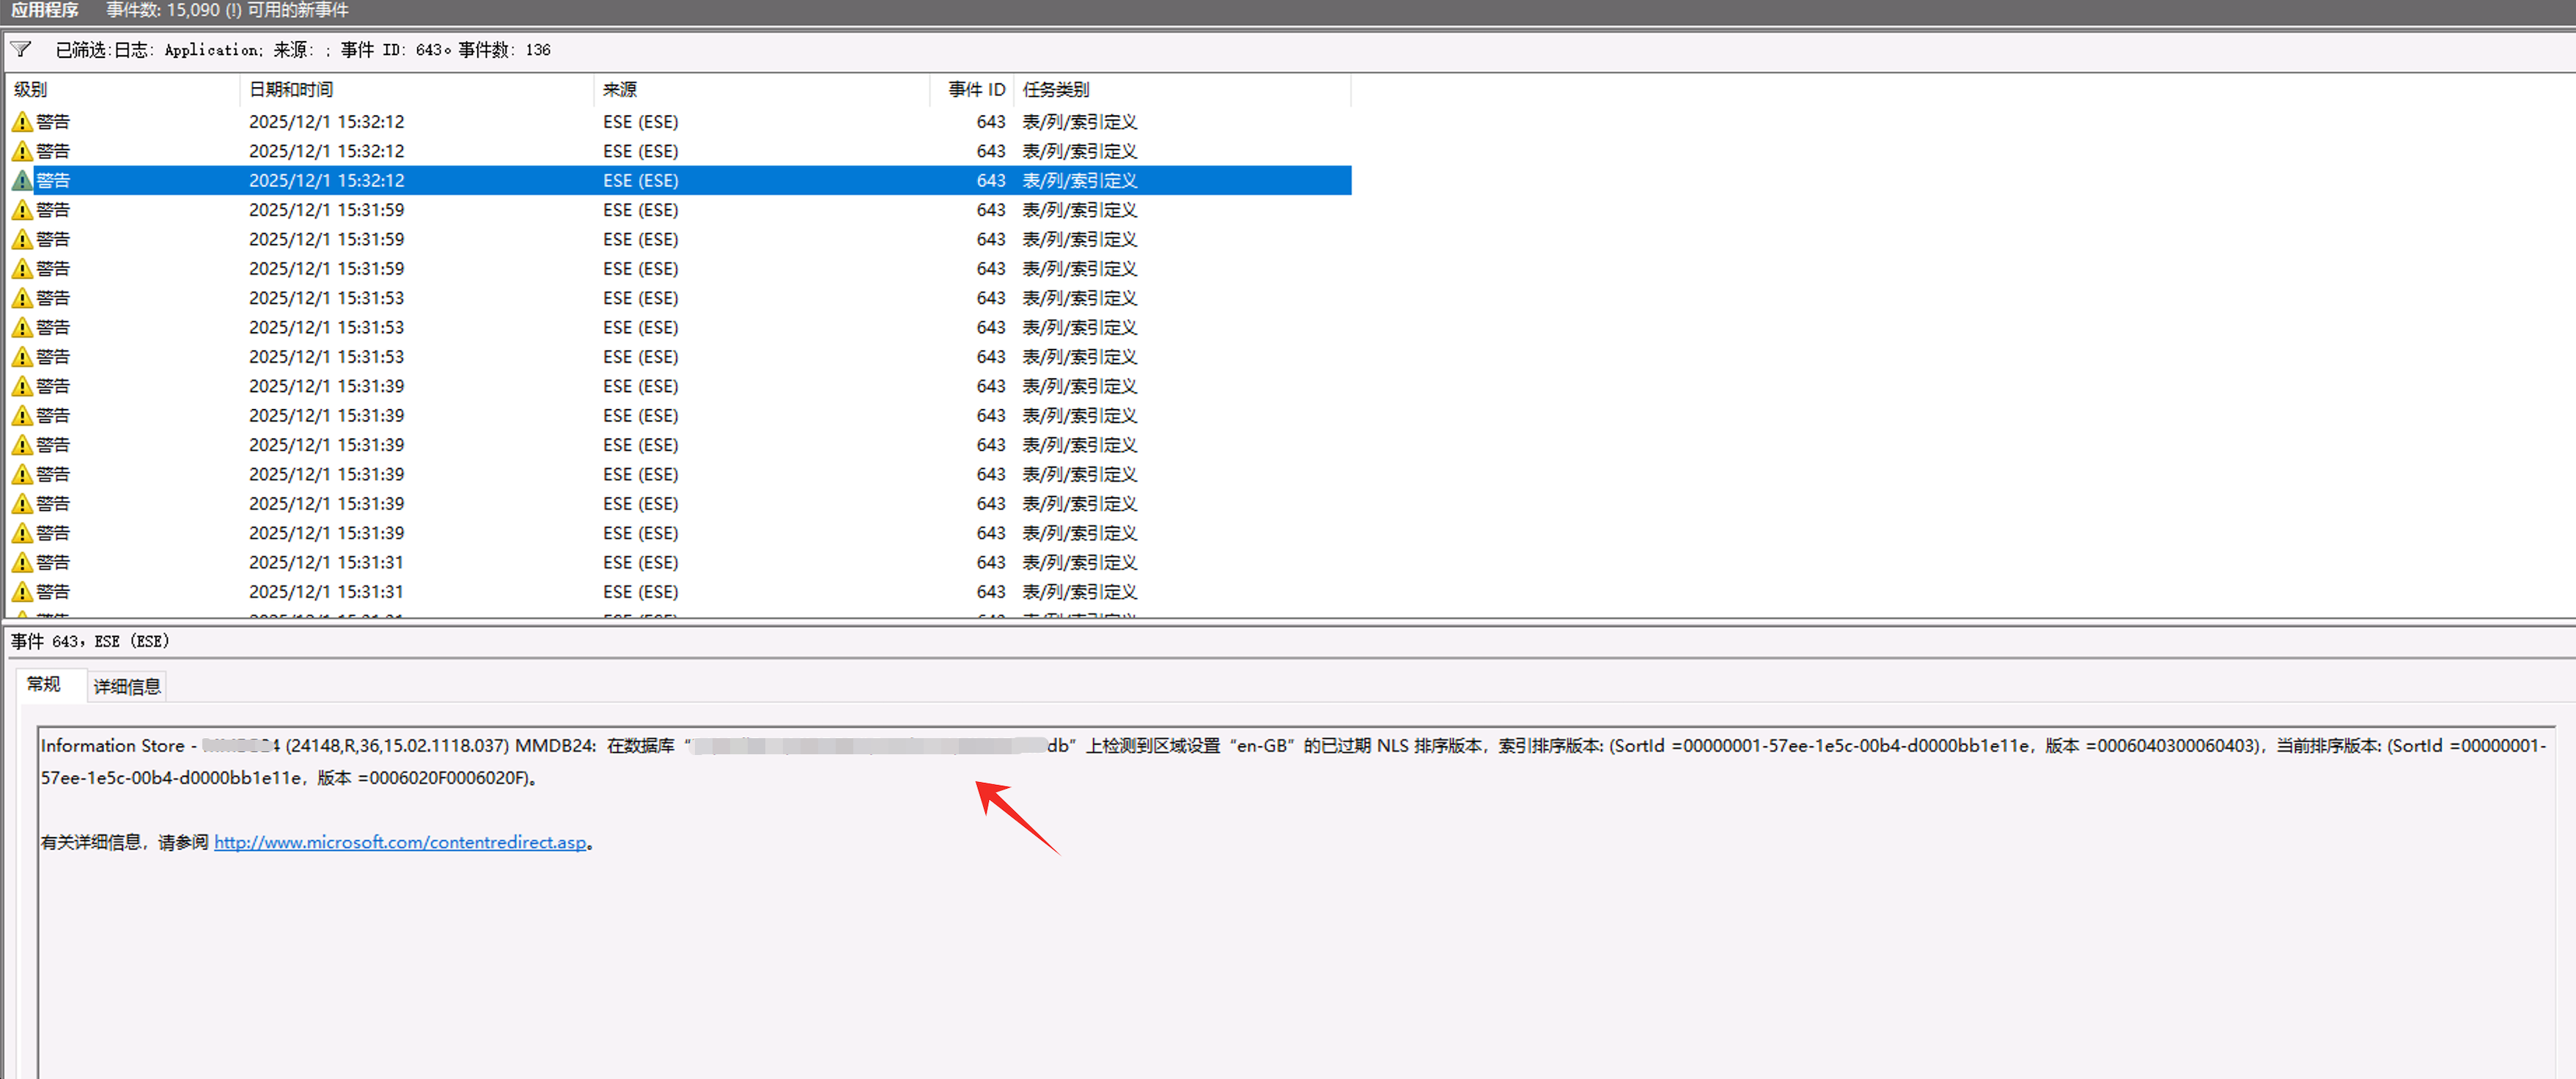
Task: Open the 详细信息 tab
Action: 127,686
